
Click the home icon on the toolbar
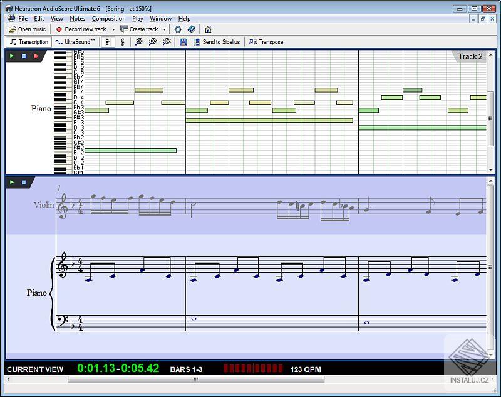(x=209, y=29)
